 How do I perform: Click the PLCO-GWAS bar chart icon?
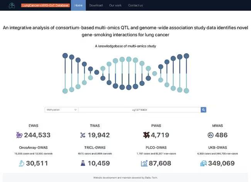pos(144,164)
